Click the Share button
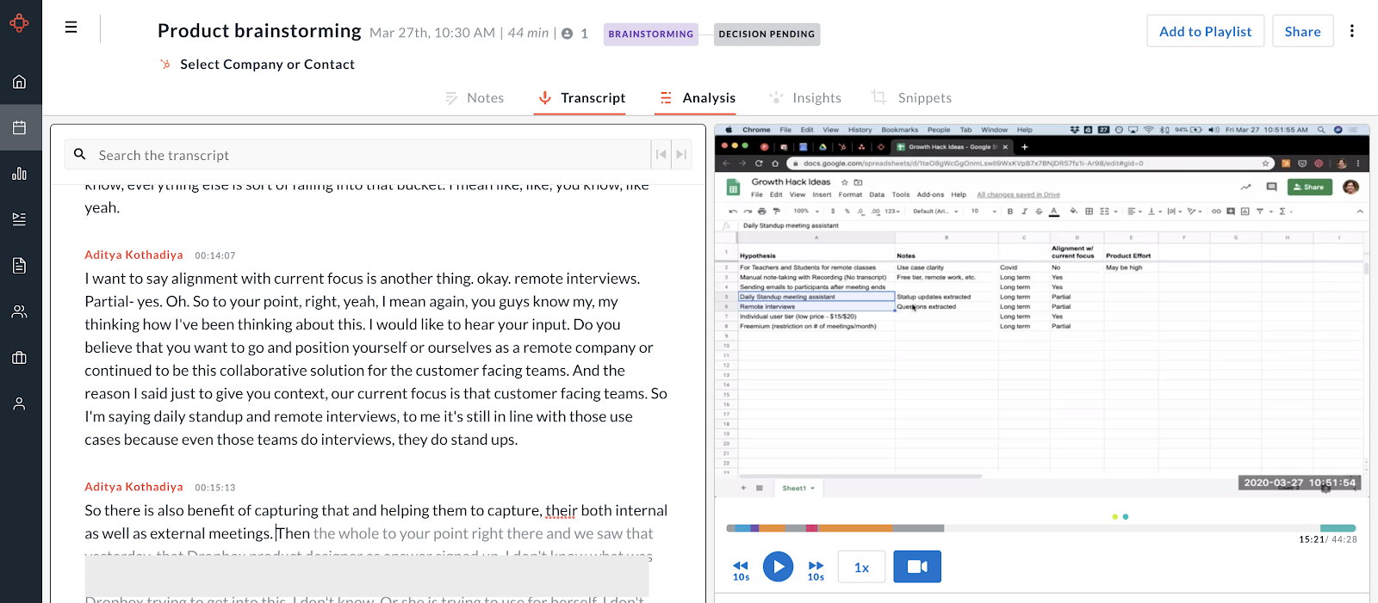Image resolution: width=1378 pixels, height=603 pixels. coord(1302,31)
